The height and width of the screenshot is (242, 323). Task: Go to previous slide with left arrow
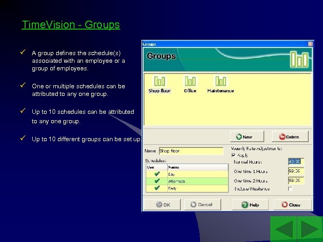(284, 229)
